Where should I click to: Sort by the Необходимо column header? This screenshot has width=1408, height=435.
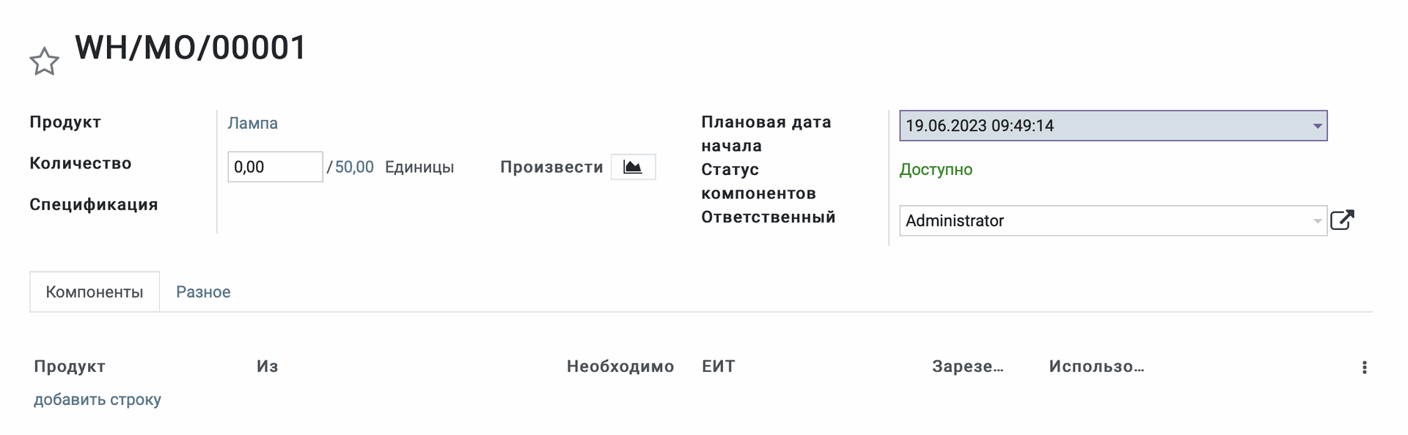pos(620,367)
